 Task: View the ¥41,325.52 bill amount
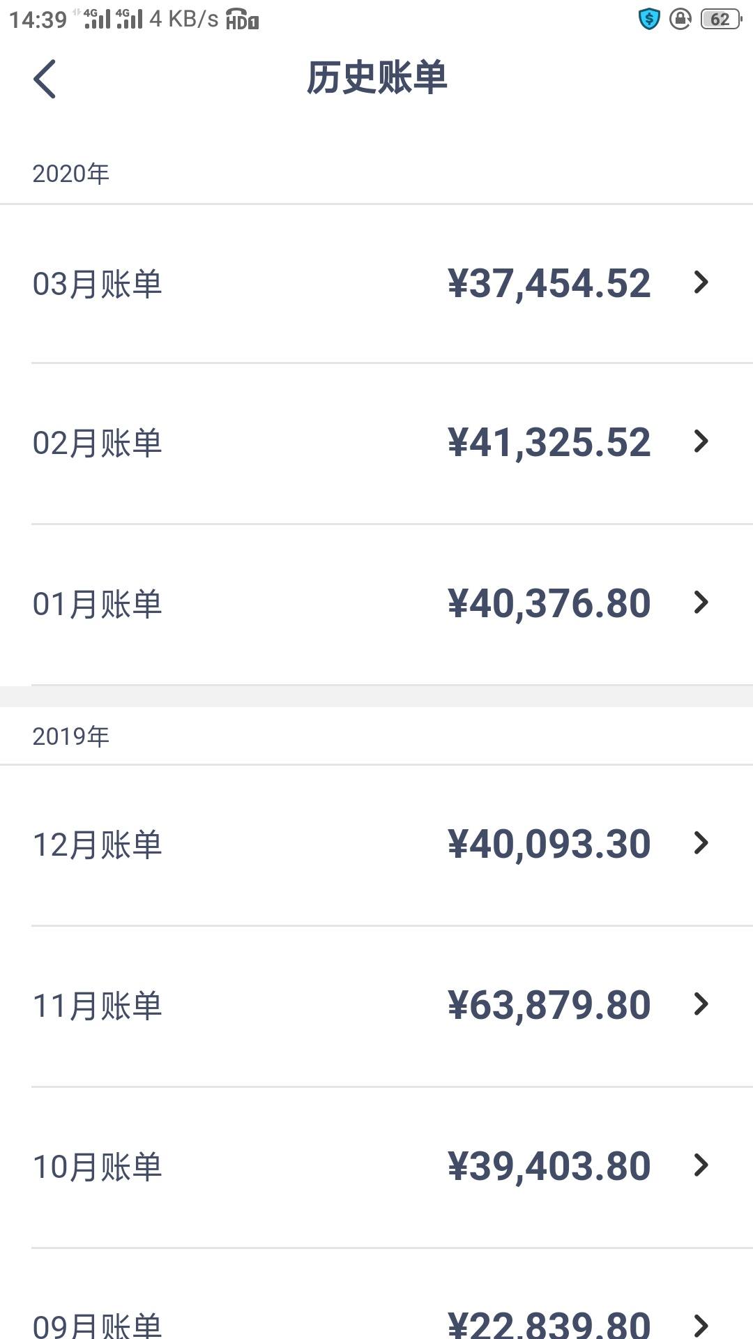[x=549, y=443]
